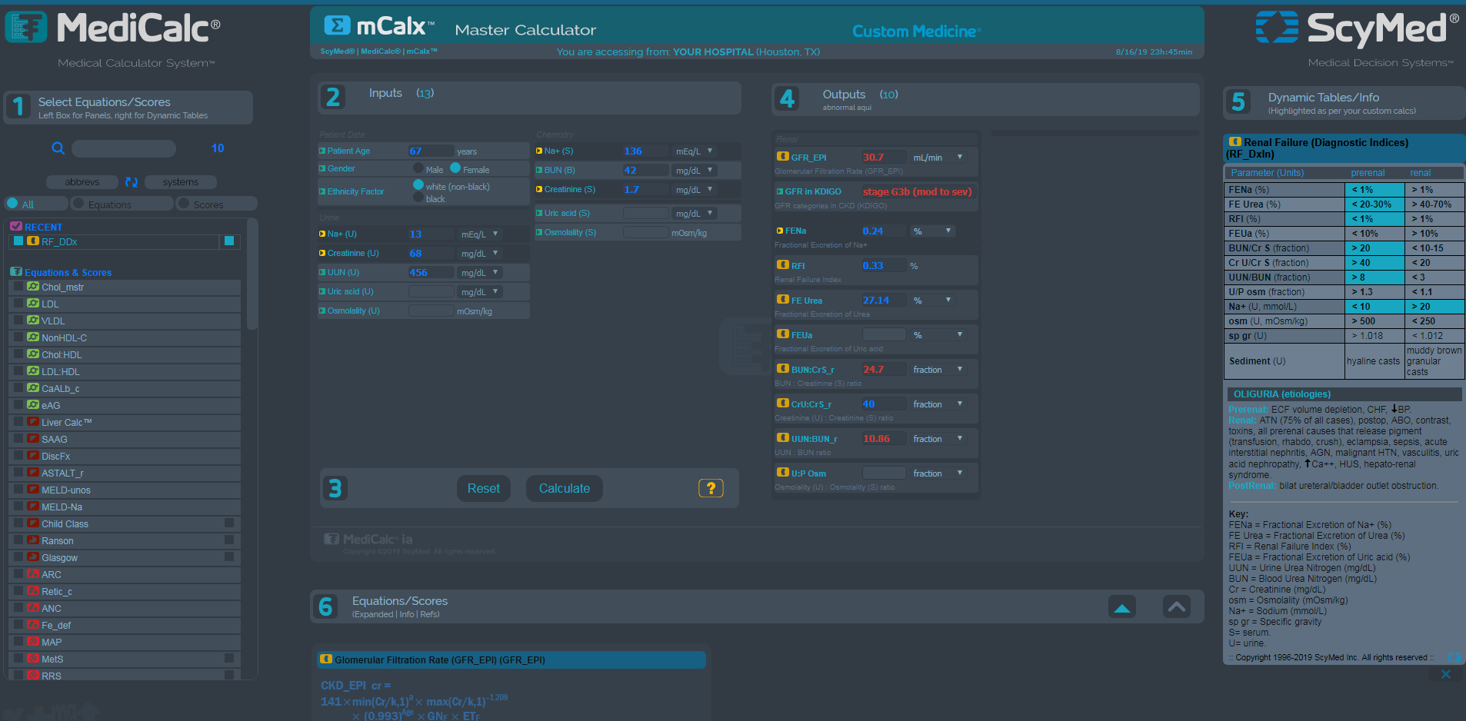Click the LDL equation icon
The image size is (1466, 721).
[x=33, y=304]
